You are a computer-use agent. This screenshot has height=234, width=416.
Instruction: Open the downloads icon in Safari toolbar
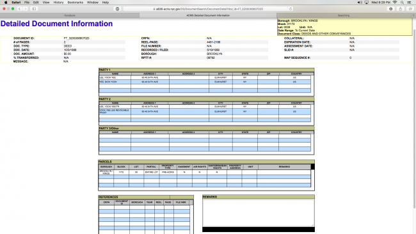point(391,9)
